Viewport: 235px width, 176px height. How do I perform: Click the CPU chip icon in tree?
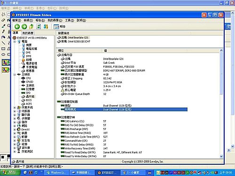(x=23, y=78)
